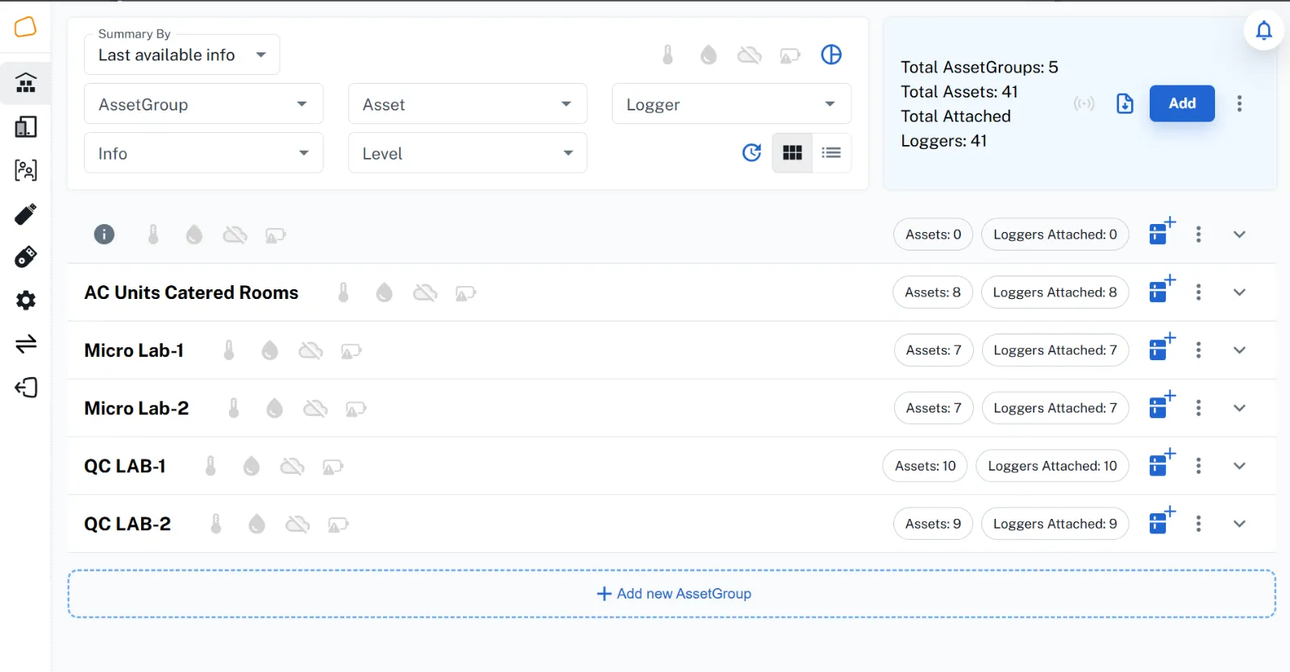Viewport: 1290px width, 672px height.
Task: Toggle the top temperature filter icon
Action: [x=668, y=55]
